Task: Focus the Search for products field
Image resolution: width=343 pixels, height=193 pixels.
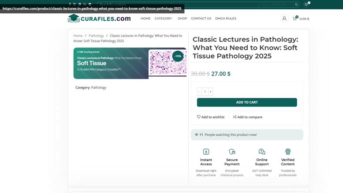Action: pos(178,4)
